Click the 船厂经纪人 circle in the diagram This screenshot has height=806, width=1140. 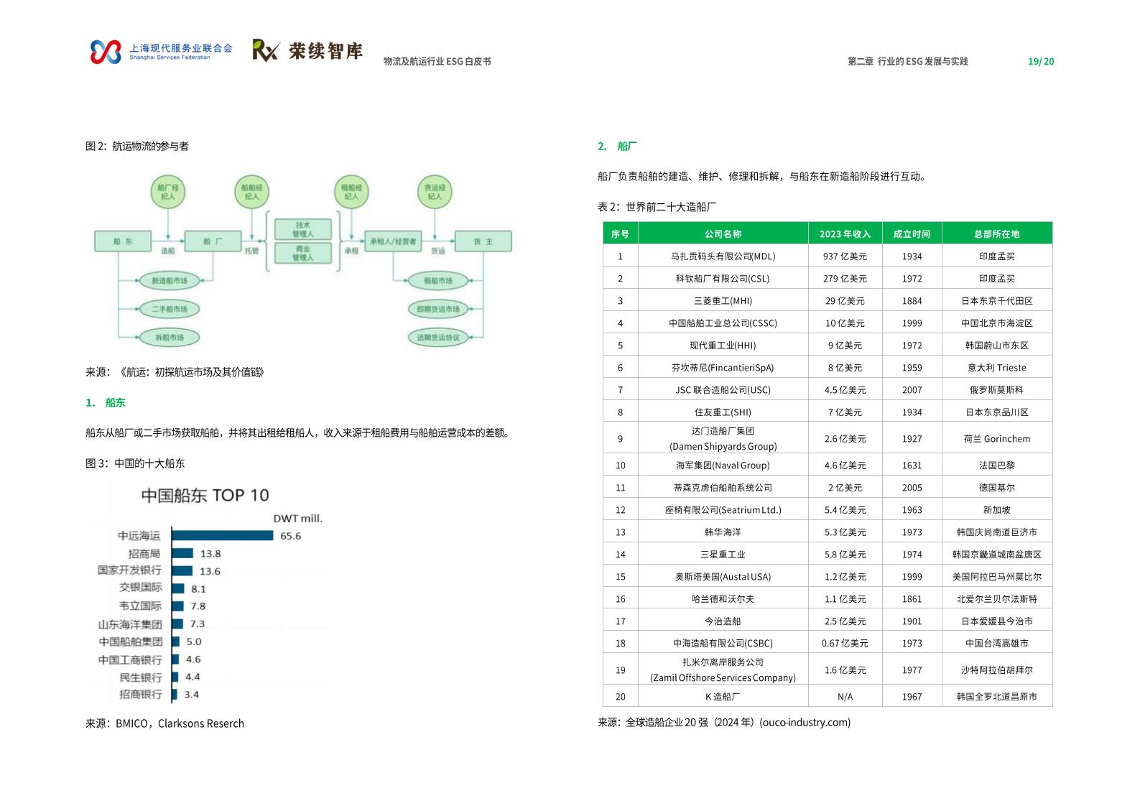(x=168, y=192)
